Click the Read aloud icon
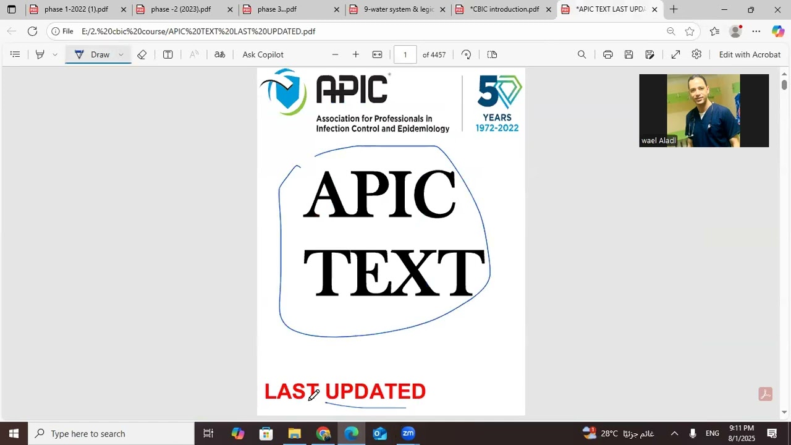Viewport: 791px width, 445px height. (x=194, y=54)
